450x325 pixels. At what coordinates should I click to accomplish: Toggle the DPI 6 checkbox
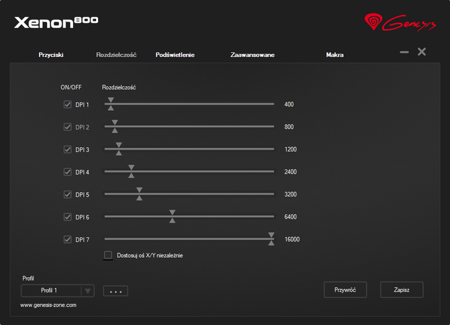pos(67,217)
